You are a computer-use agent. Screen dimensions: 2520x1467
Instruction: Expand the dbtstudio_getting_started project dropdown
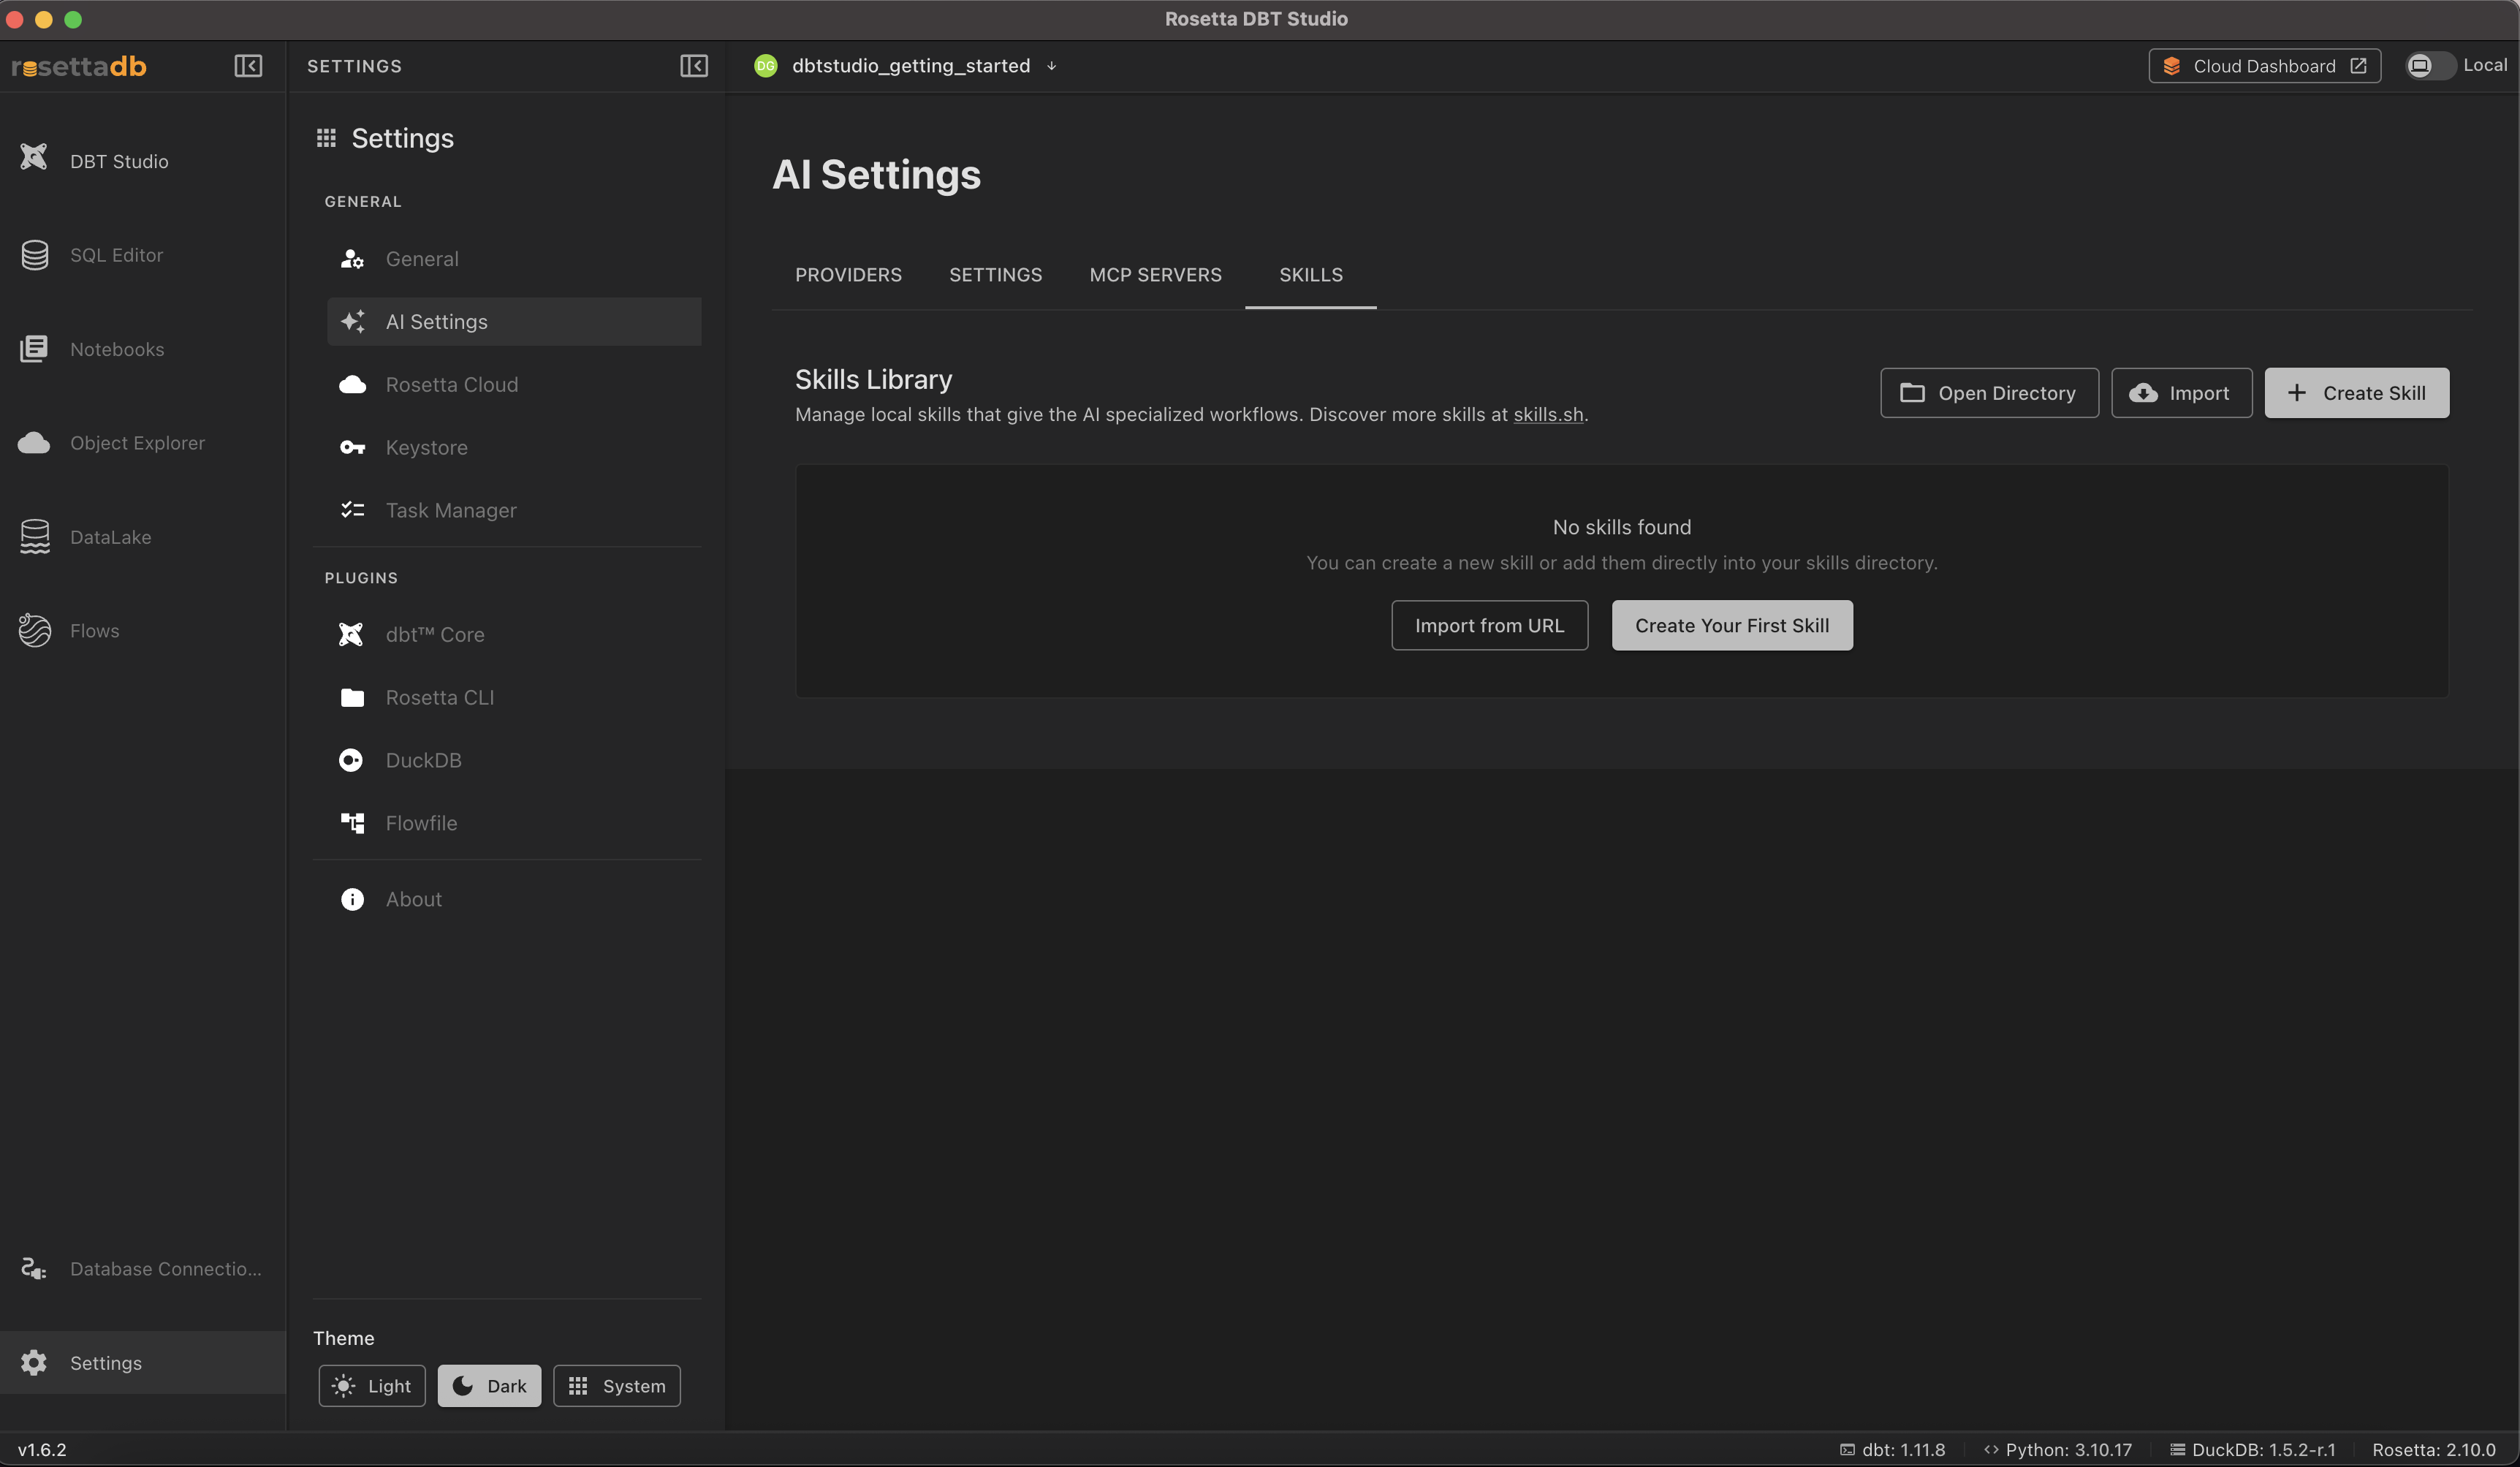click(x=1051, y=66)
